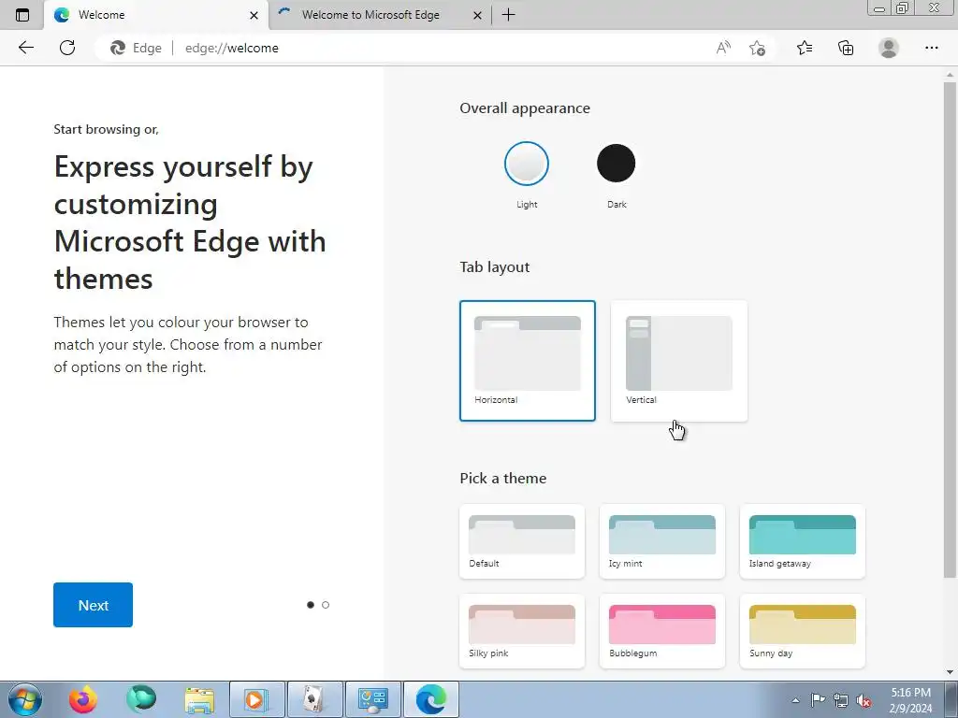
Task: Click the Read aloud icon in address bar
Action: [723, 48]
